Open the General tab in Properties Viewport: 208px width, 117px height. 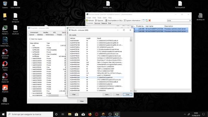32,35
